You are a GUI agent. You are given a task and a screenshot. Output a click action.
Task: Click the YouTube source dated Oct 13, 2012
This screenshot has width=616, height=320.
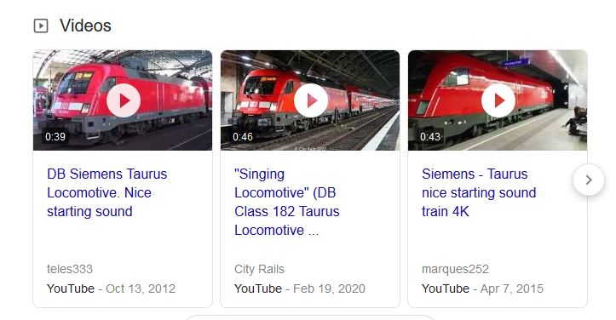tap(71, 289)
